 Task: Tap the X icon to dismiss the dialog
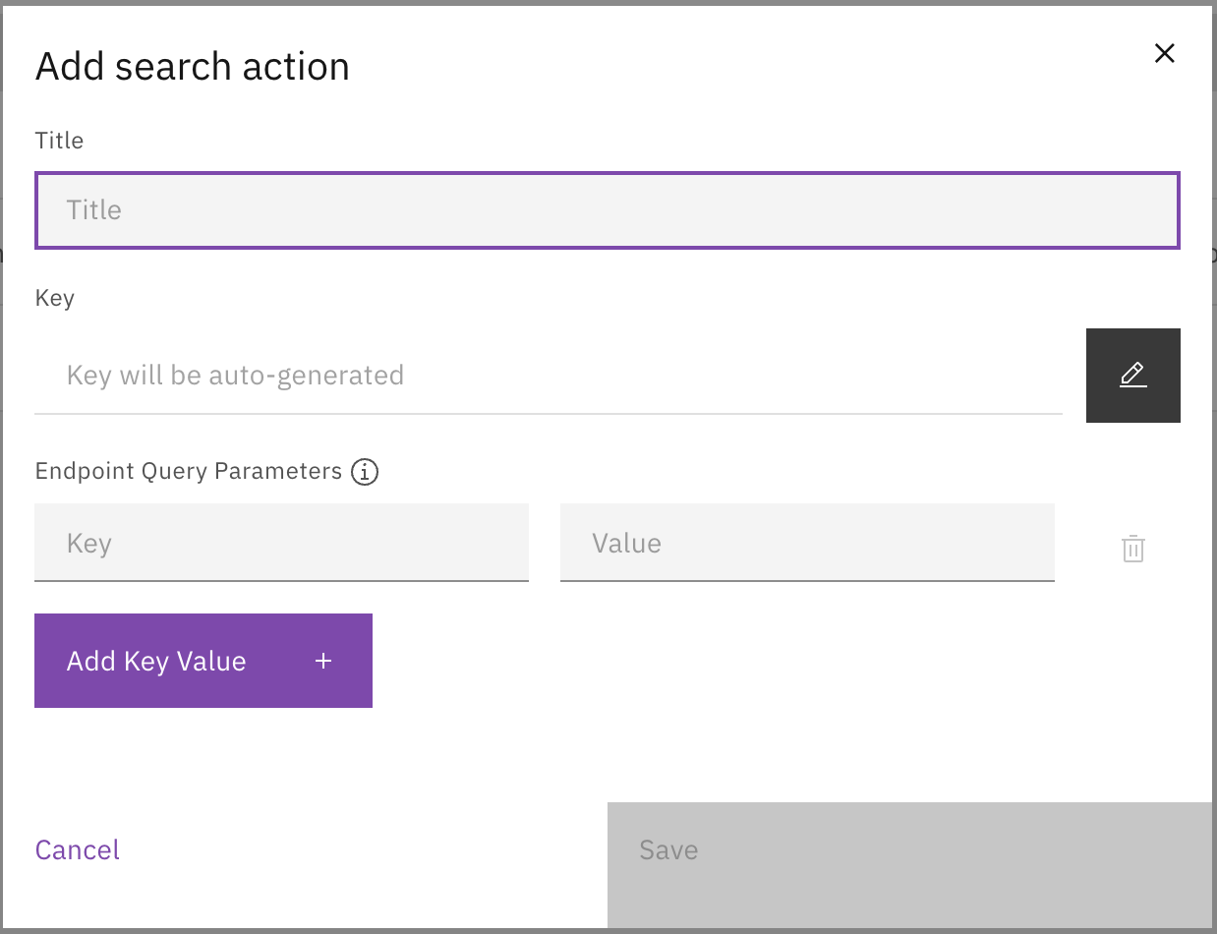coord(1164,53)
